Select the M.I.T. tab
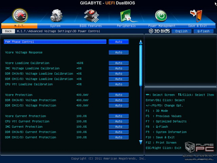Viewport: 217px width, 163px height. point(19,26)
